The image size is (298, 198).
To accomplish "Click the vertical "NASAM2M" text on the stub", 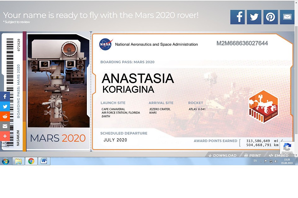I will tap(18, 138).
